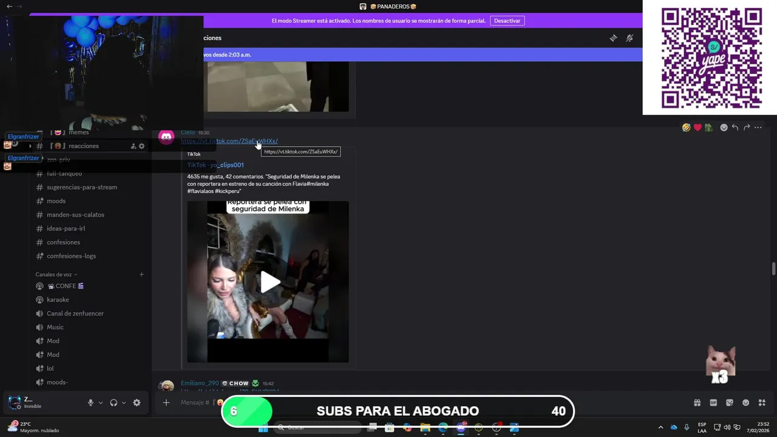Add a channel to Canales de voz
777x437 pixels.
point(141,274)
